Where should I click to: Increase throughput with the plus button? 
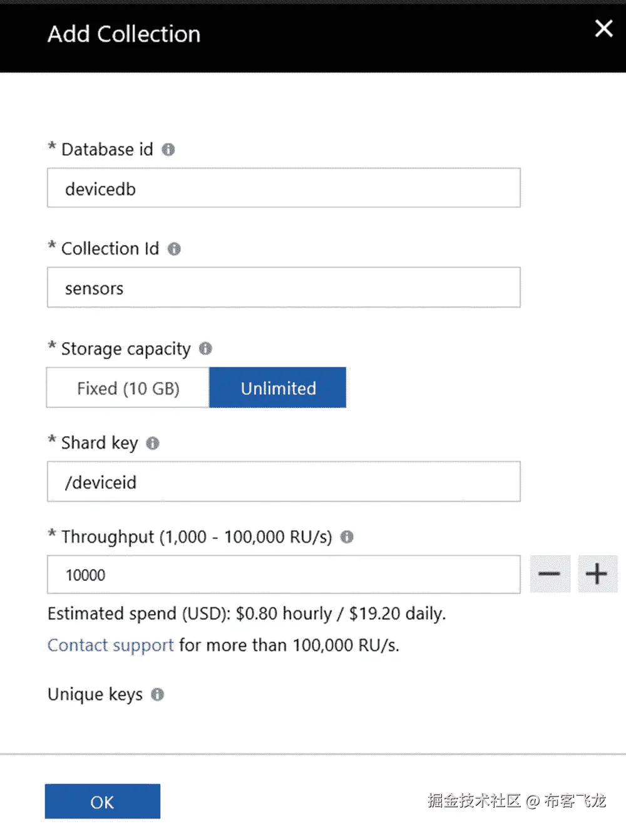coord(597,574)
